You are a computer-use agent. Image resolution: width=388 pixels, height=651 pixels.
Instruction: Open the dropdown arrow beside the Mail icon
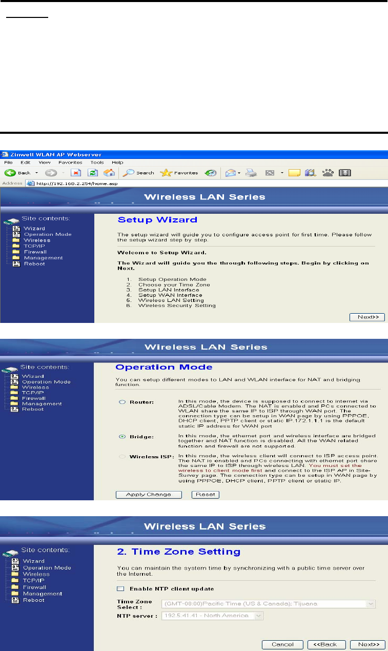click(x=240, y=173)
